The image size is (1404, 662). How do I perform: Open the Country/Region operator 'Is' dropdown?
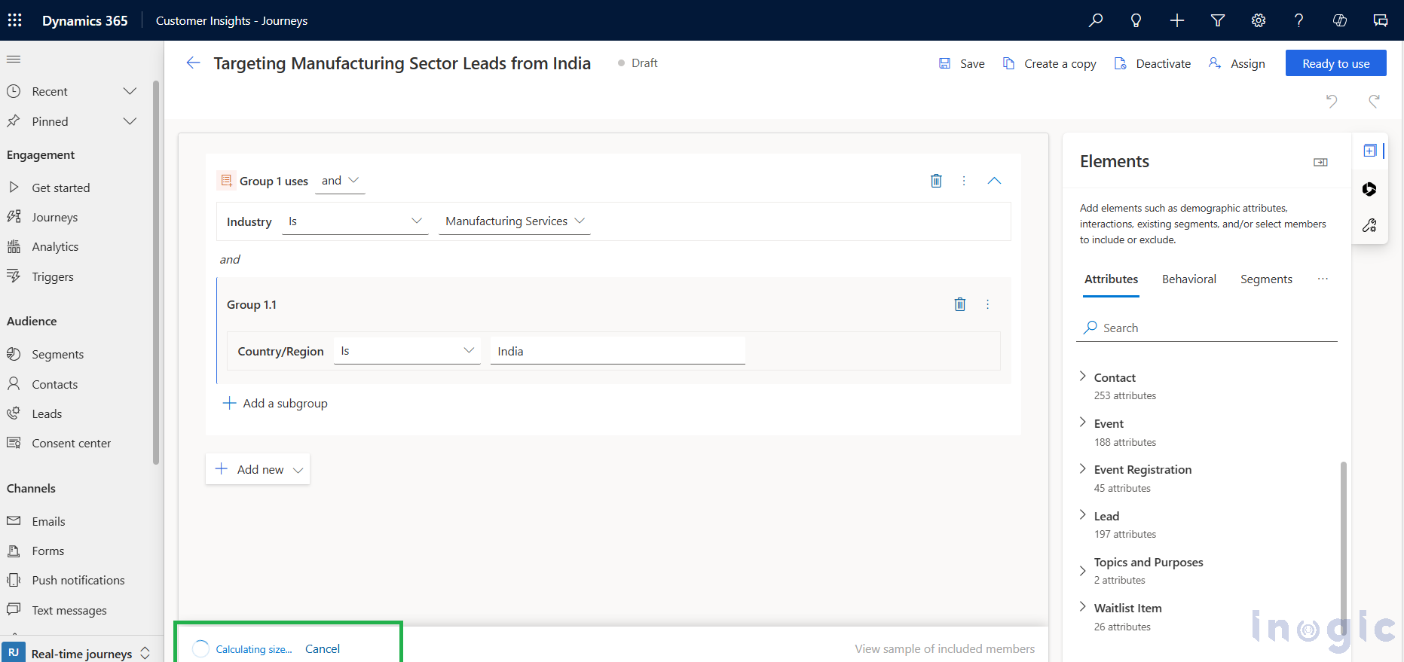click(x=407, y=351)
